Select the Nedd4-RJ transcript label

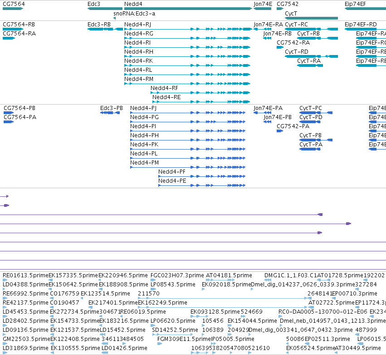[x=137, y=25]
